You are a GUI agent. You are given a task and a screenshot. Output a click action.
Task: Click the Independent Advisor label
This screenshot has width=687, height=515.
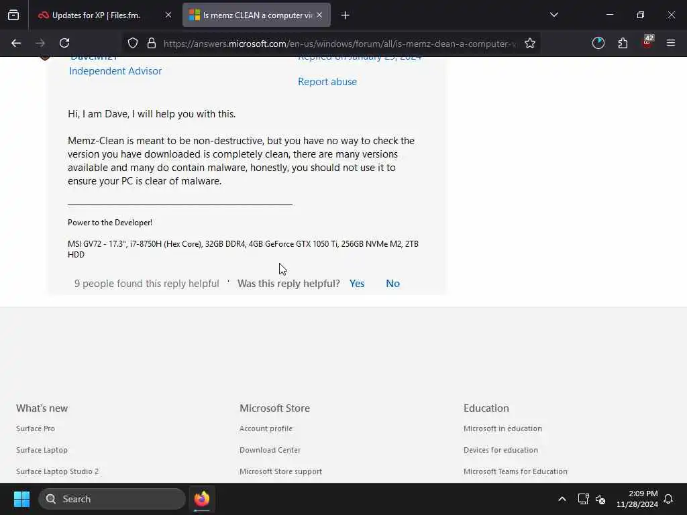(x=115, y=71)
